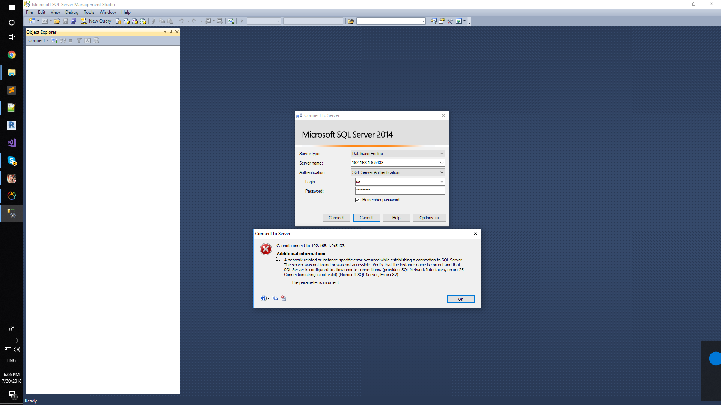This screenshot has width=721, height=405.
Task: Open the Debug menu
Action: pyautogui.click(x=72, y=12)
